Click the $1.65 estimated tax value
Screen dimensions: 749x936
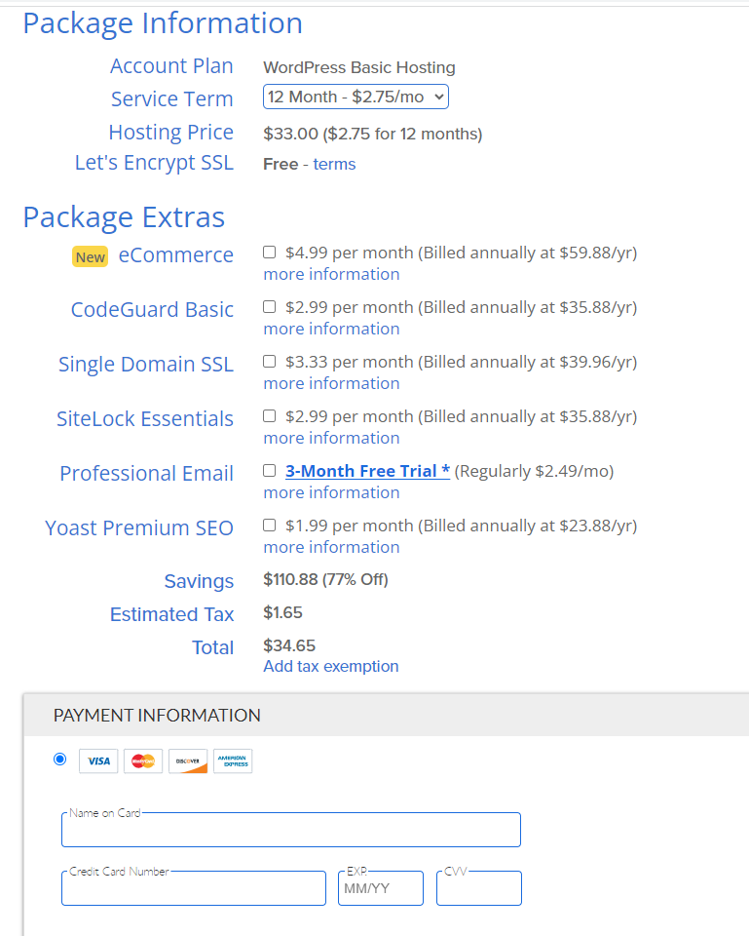pos(282,612)
